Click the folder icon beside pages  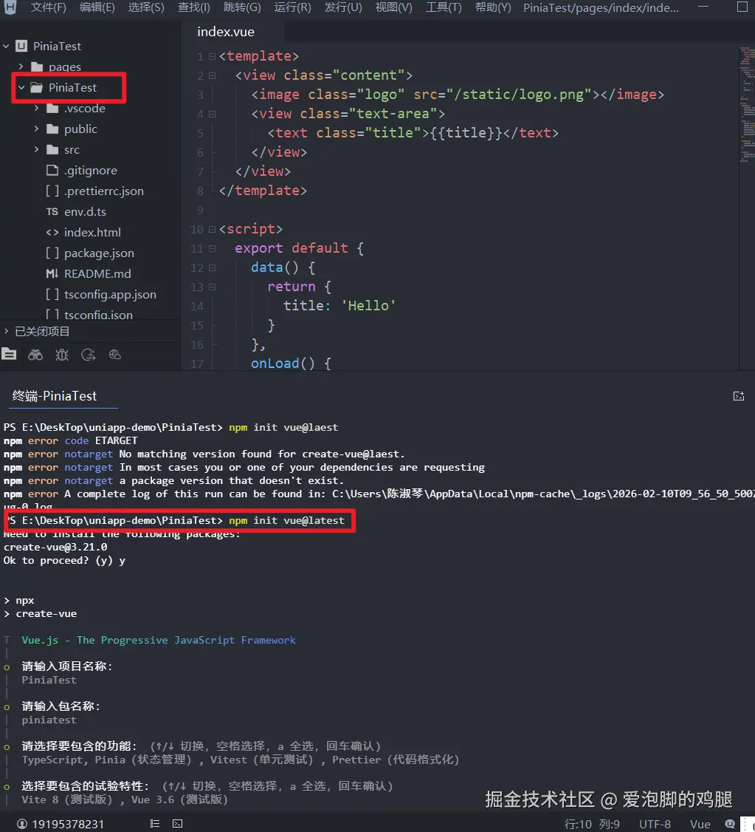[x=37, y=67]
